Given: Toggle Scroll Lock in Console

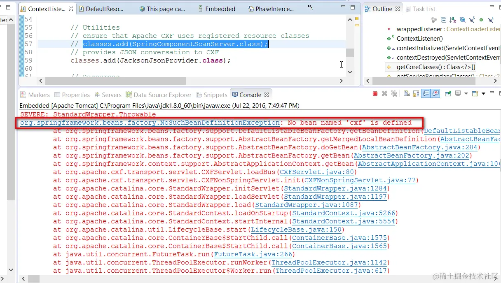Looking at the screenshot, I should tap(416, 94).
